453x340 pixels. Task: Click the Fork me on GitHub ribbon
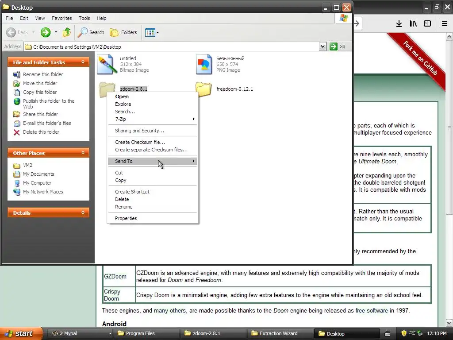420,58
